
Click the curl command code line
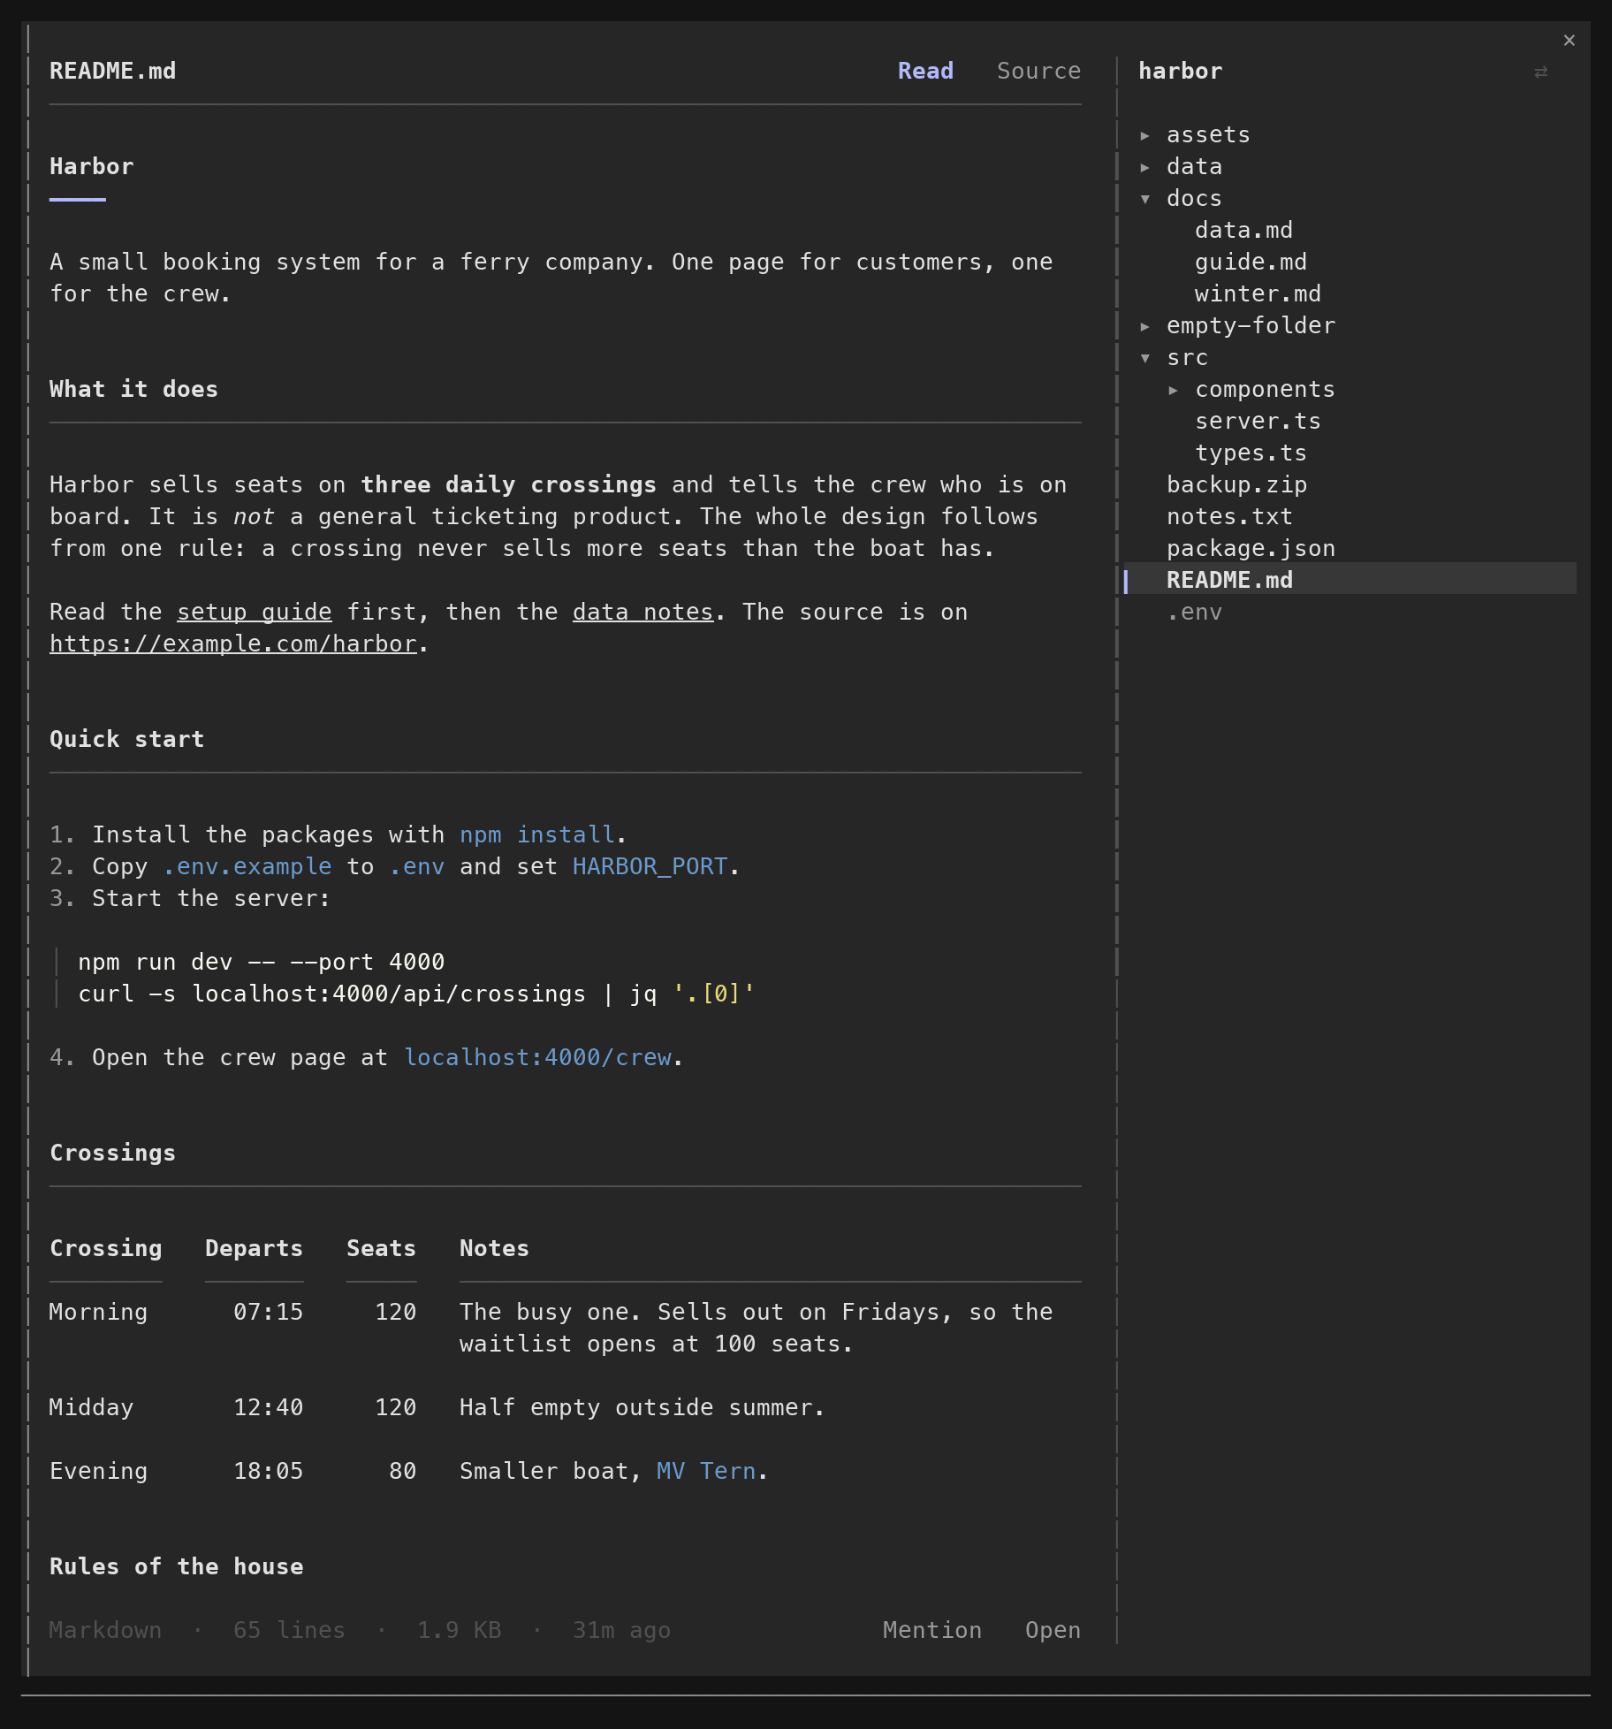(x=416, y=994)
